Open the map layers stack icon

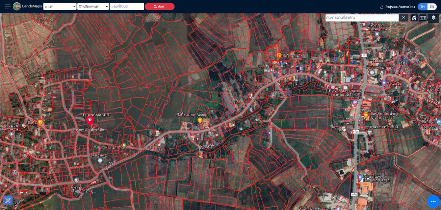[x=433, y=18]
